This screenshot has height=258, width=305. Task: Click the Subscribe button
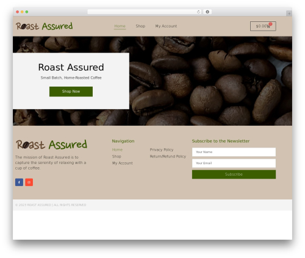coord(234,174)
